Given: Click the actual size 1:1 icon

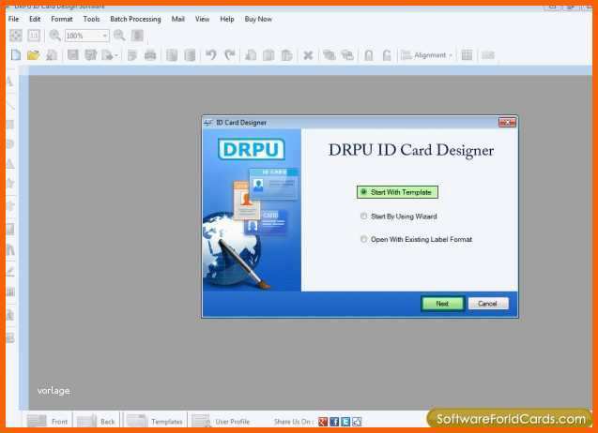Looking at the screenshot, I should click(x=34, y=36).
